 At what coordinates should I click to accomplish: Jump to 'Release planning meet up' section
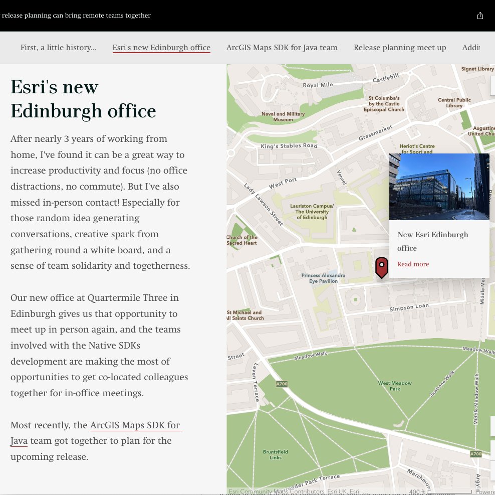click(400, 48)
